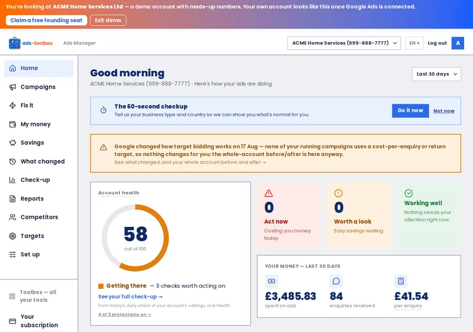Screen dimensions: 473x332
Task: Open Your subscription in the sidebar
Action: pyautogui.click(x=39, y=321)
